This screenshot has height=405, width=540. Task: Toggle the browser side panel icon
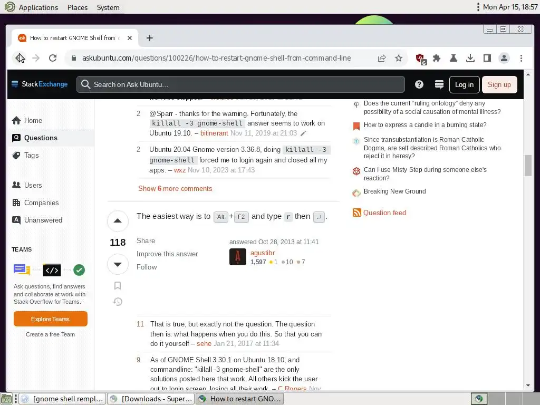click(487, 58)
